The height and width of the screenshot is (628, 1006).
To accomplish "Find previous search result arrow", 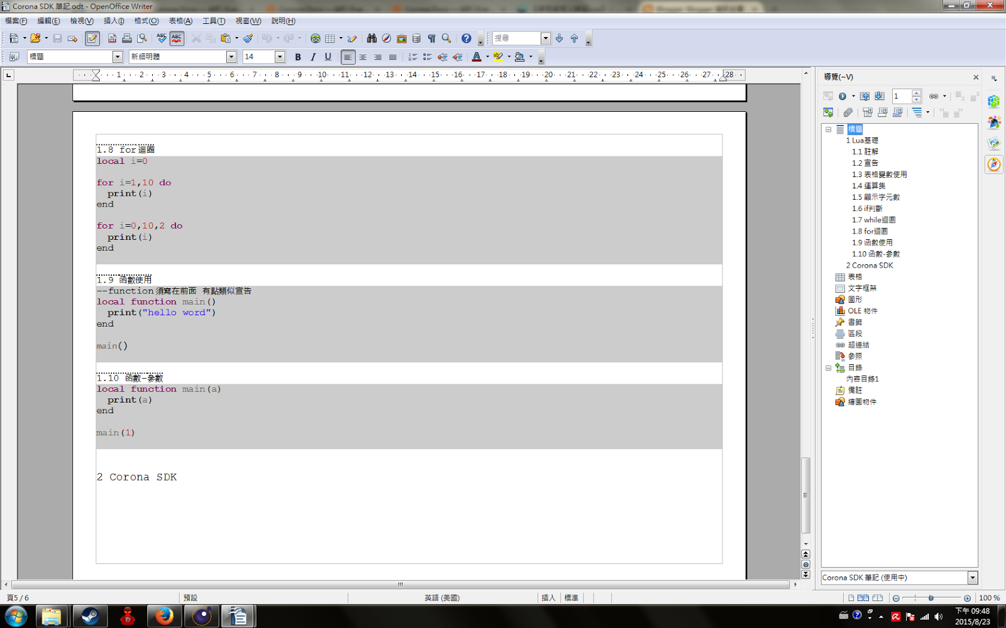I will pyautogui.click(x=574, y=38).
